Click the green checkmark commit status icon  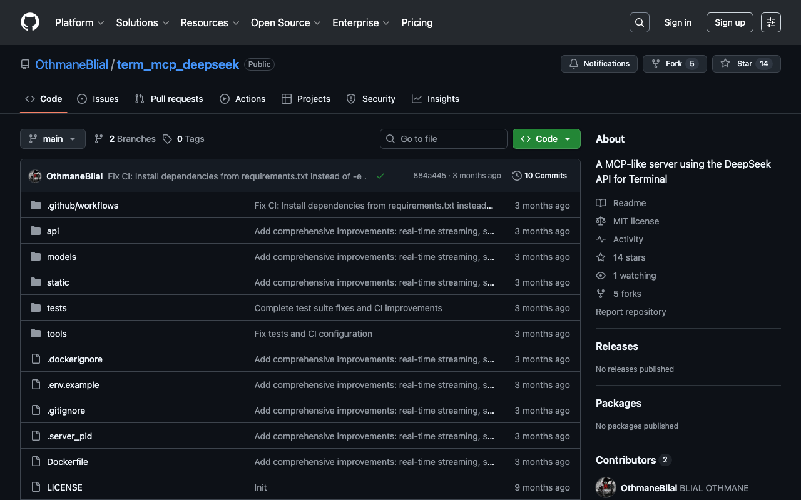point(380,176)
